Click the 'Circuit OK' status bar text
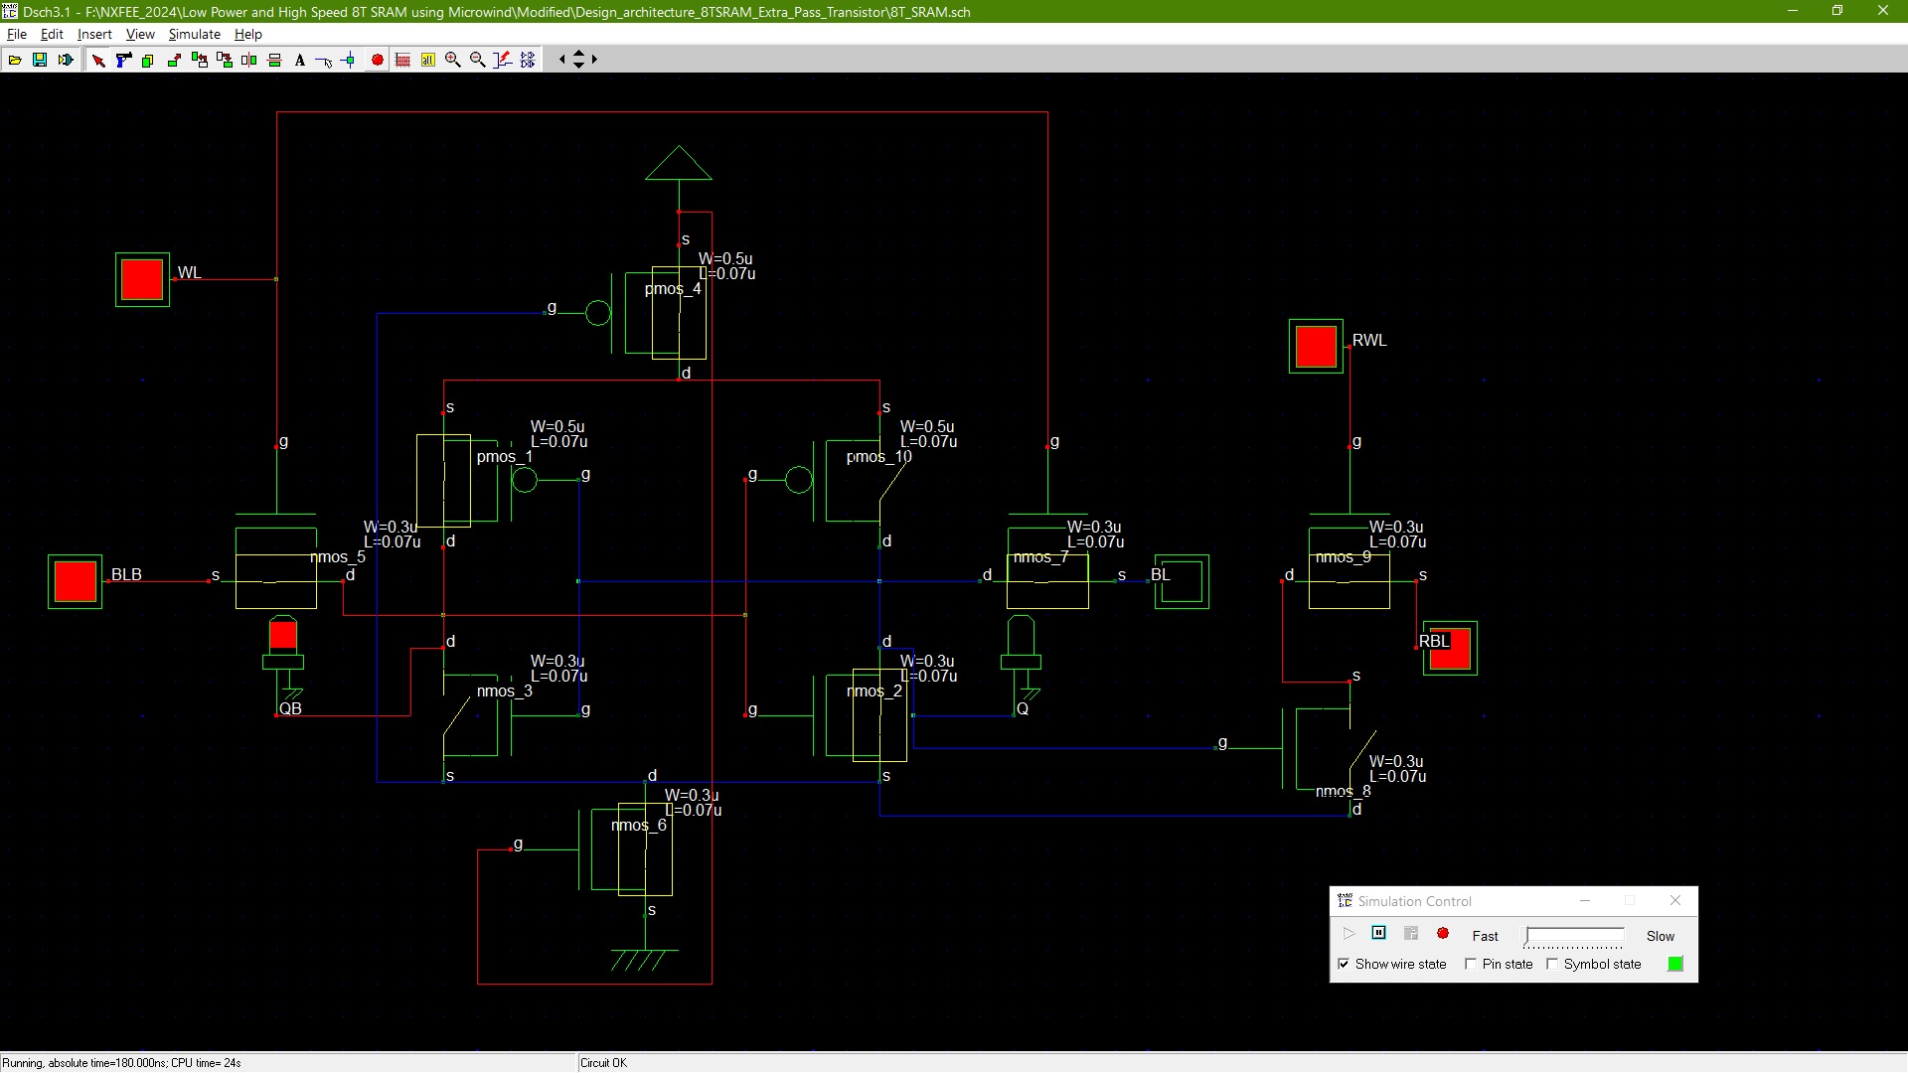 603,1063
